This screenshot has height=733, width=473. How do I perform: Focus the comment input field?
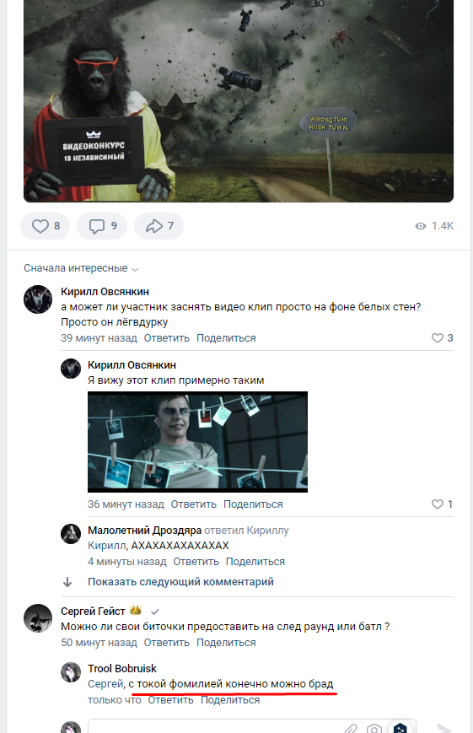tap(215, 727)
